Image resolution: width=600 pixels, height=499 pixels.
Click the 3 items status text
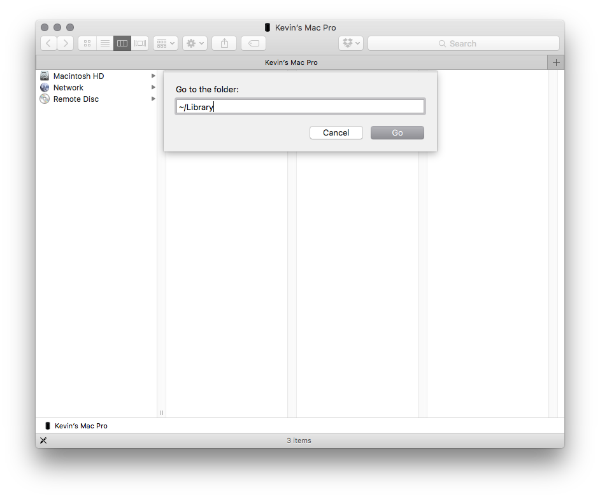click(299, 440)
